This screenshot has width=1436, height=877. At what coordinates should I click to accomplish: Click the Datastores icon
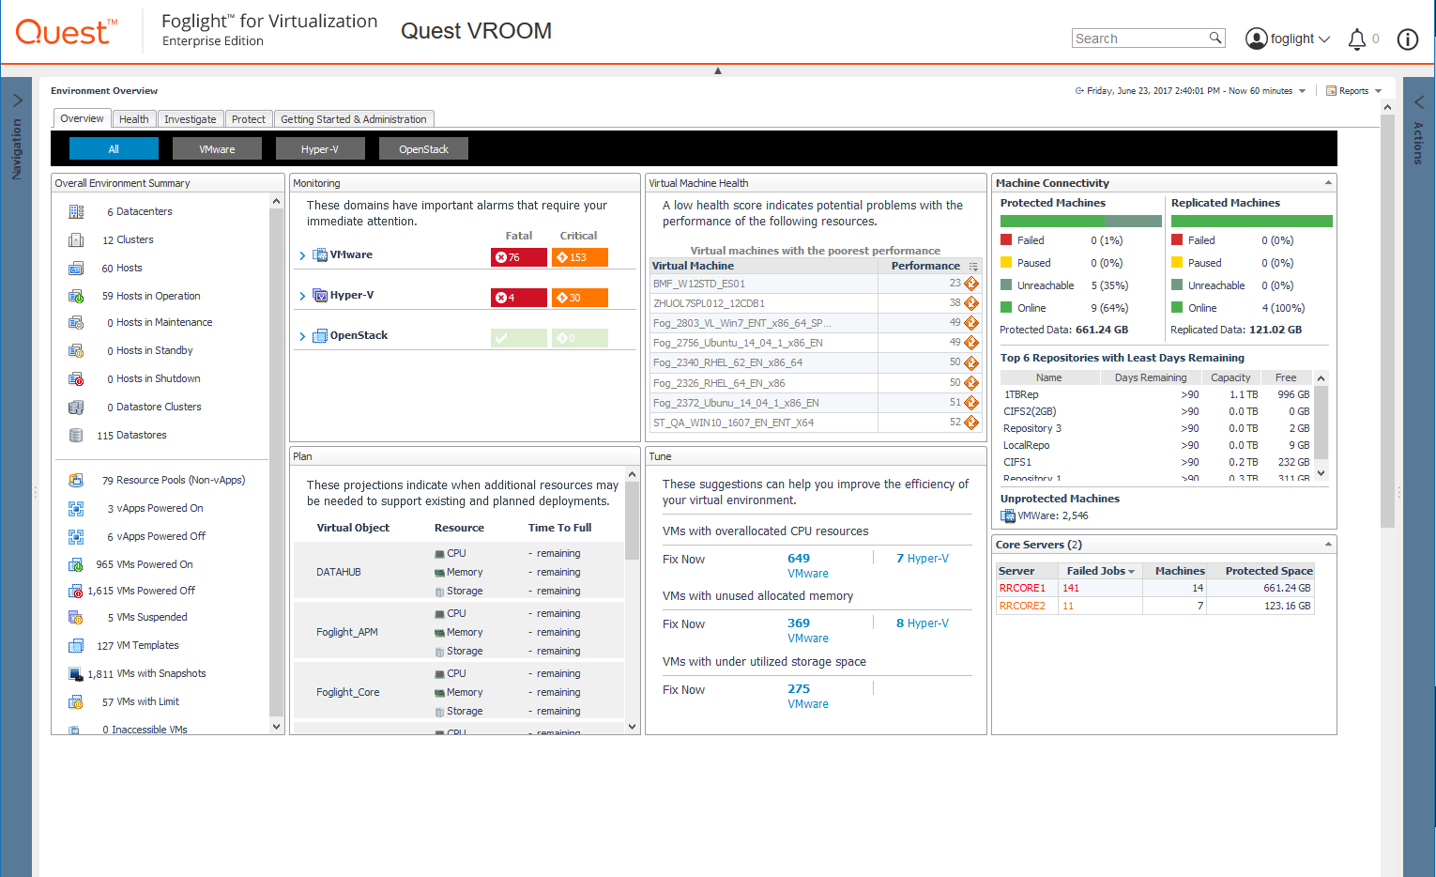76,435
